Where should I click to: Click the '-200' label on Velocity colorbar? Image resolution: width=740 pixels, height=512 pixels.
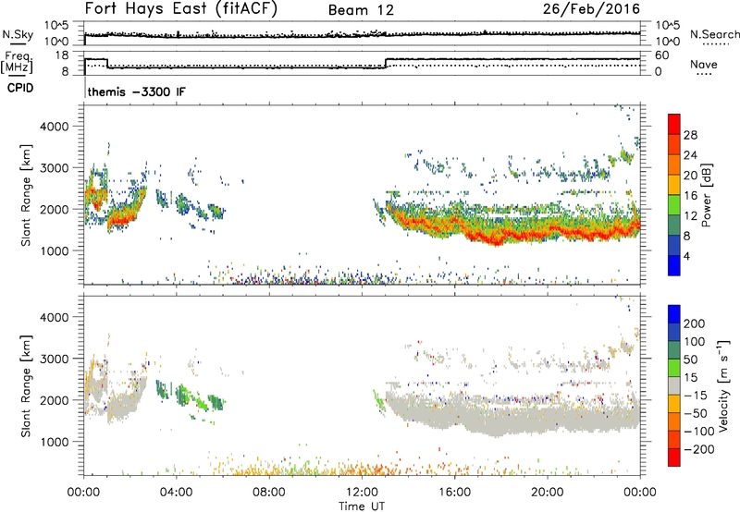[699, 449]
